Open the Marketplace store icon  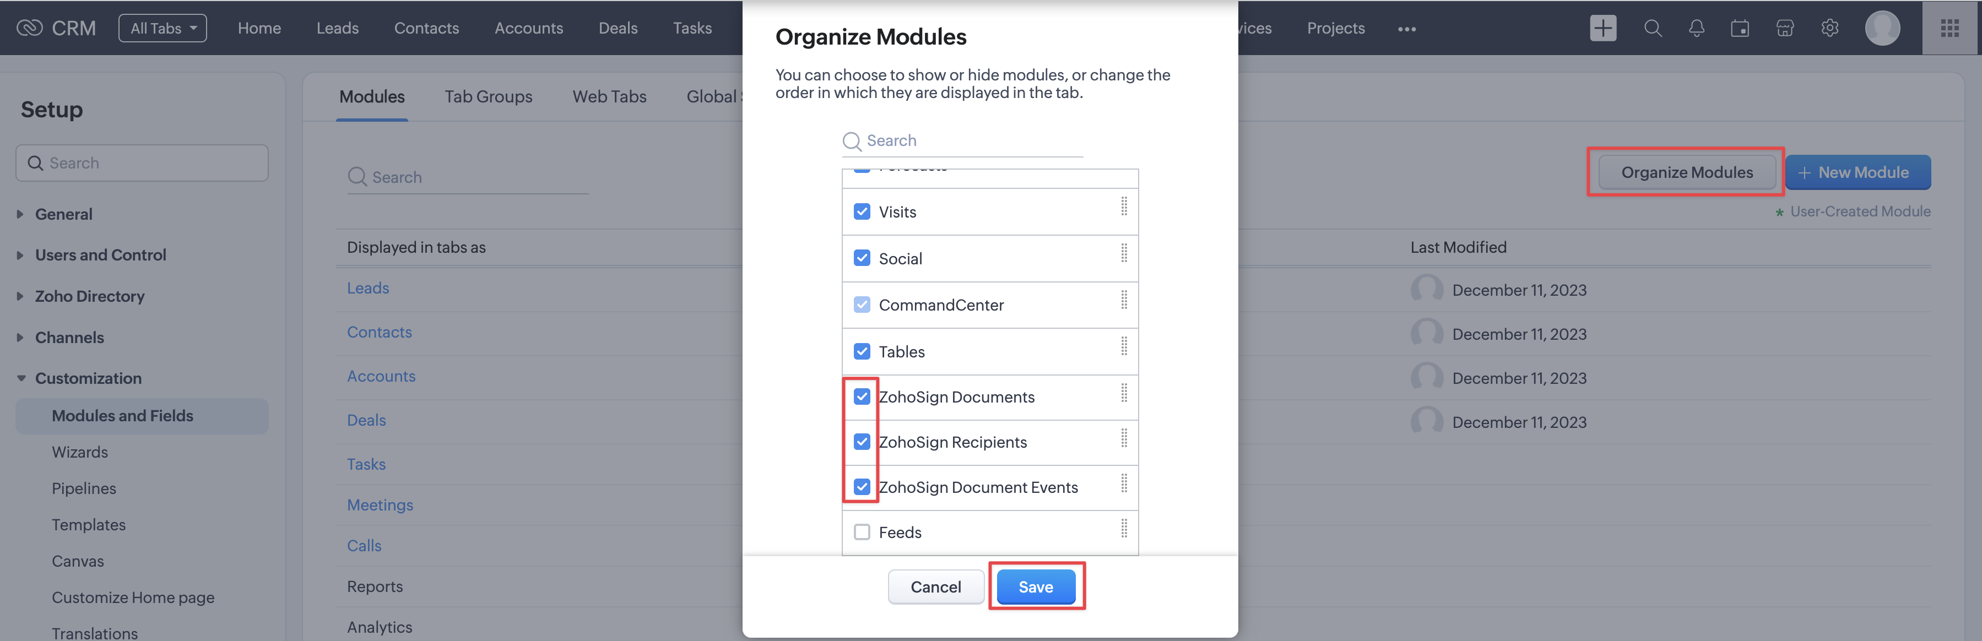pos(1785,28)
